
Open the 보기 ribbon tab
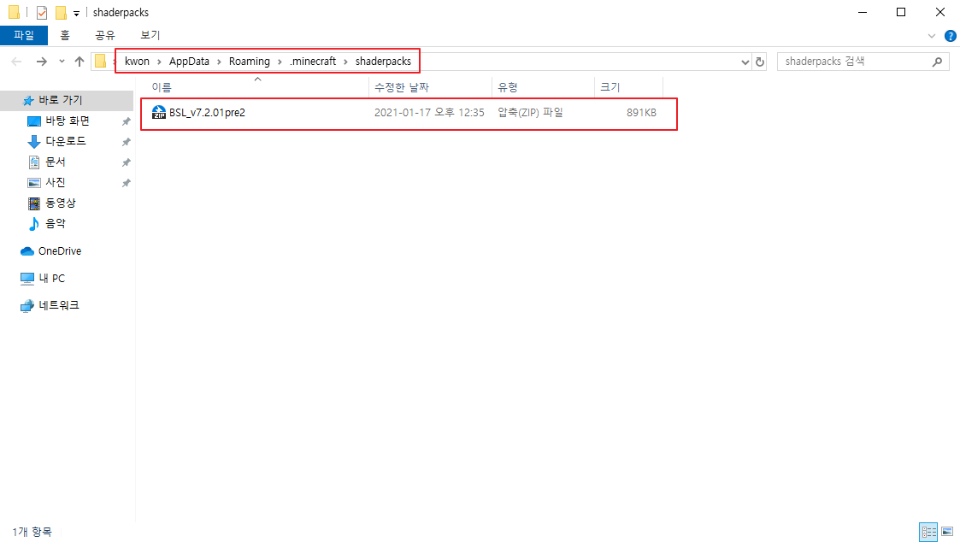(x=150, y=36)
